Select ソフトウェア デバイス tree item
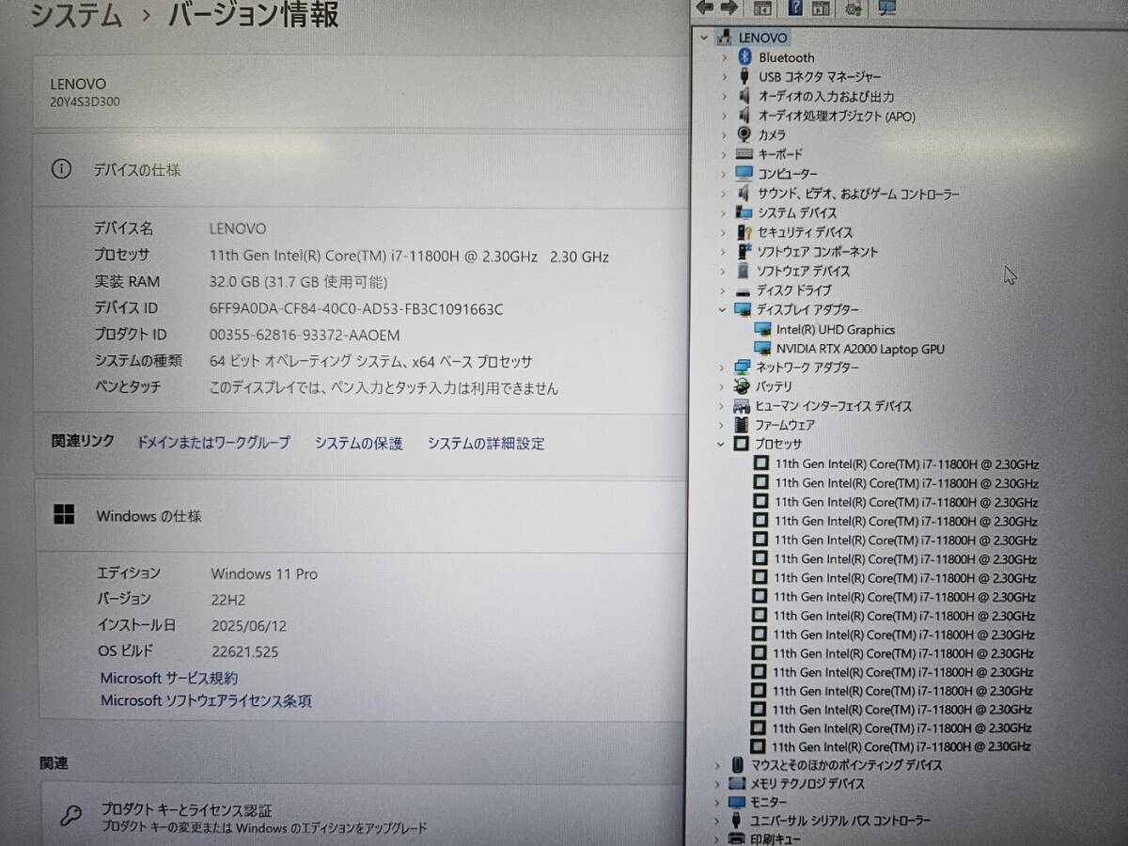 click(803, 271)
